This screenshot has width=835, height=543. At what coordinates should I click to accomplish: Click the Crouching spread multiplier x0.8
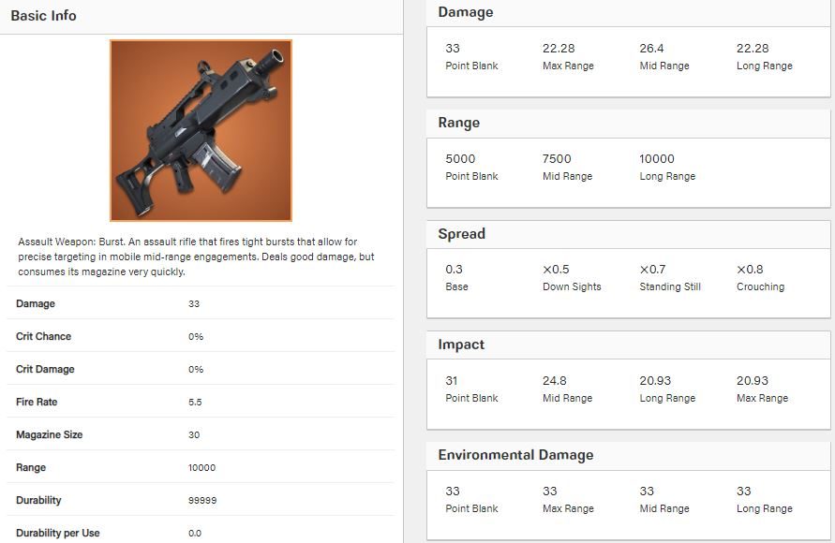coord(760,278)
